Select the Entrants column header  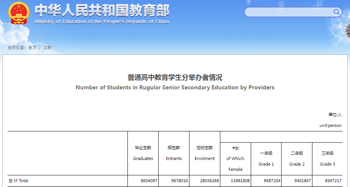(174, 153)
